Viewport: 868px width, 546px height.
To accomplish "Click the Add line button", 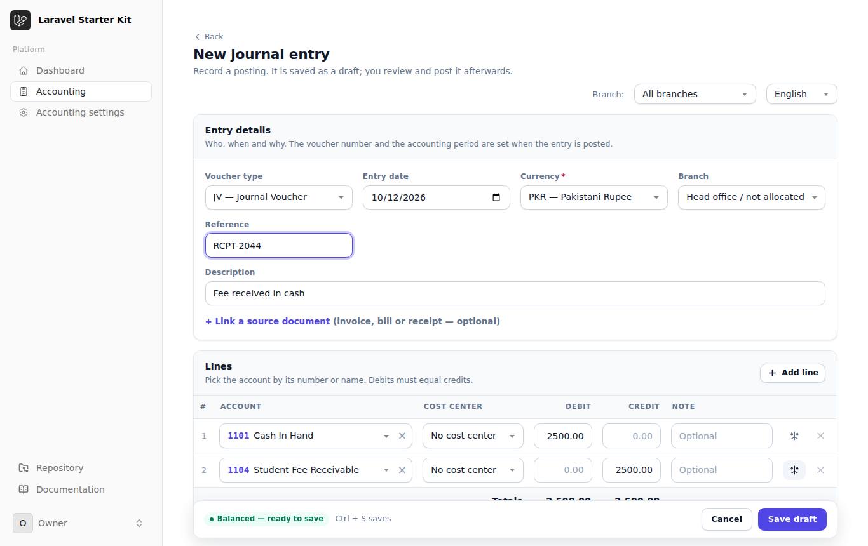I will coord(792,373).
